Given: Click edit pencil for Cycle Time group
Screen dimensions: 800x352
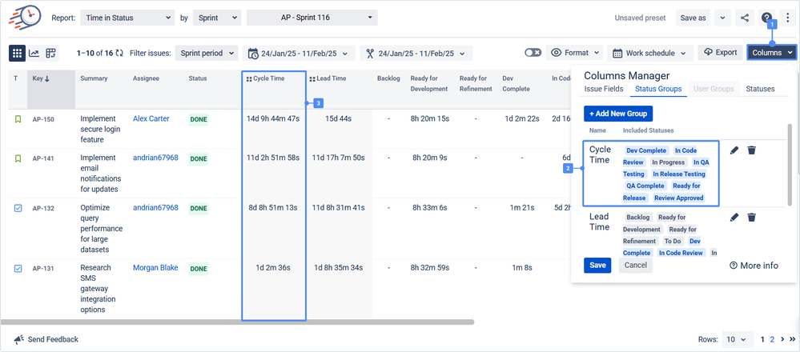Looking at the screenshot, I should 734,150.
